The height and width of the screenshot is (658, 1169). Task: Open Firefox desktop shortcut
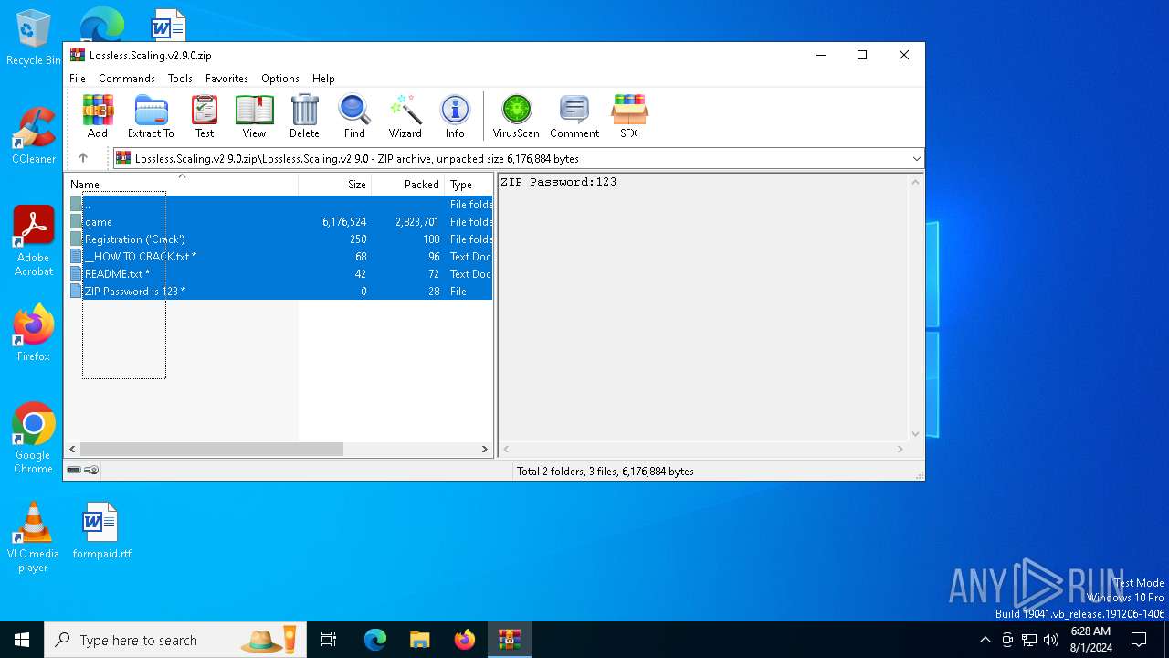[34, 334]
